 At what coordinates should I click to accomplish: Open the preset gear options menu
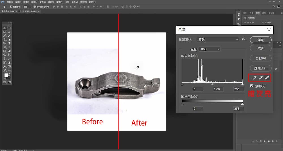pos(244,40)
